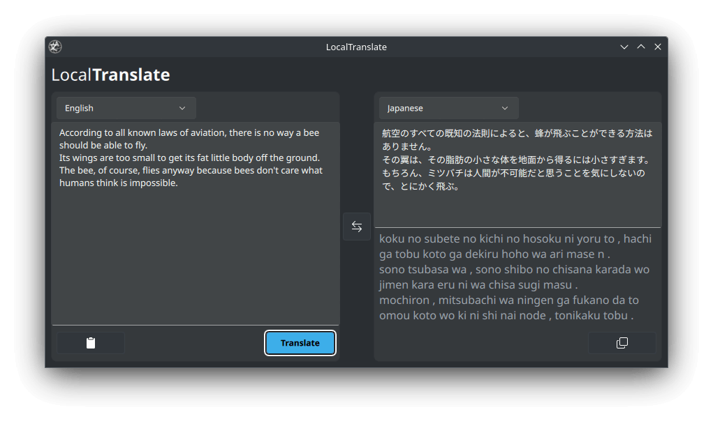
Task: Select the English input text area
Action: [x=195, y=223]
